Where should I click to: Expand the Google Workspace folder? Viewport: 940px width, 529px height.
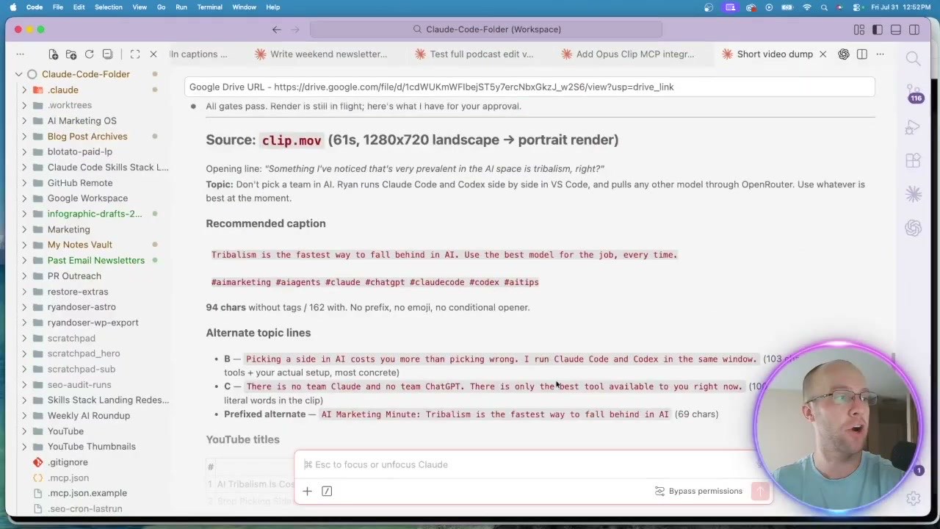(x=24, y=198)
